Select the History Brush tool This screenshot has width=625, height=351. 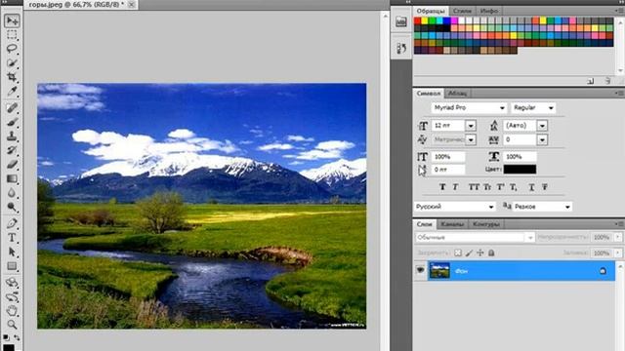click(12, 150)
